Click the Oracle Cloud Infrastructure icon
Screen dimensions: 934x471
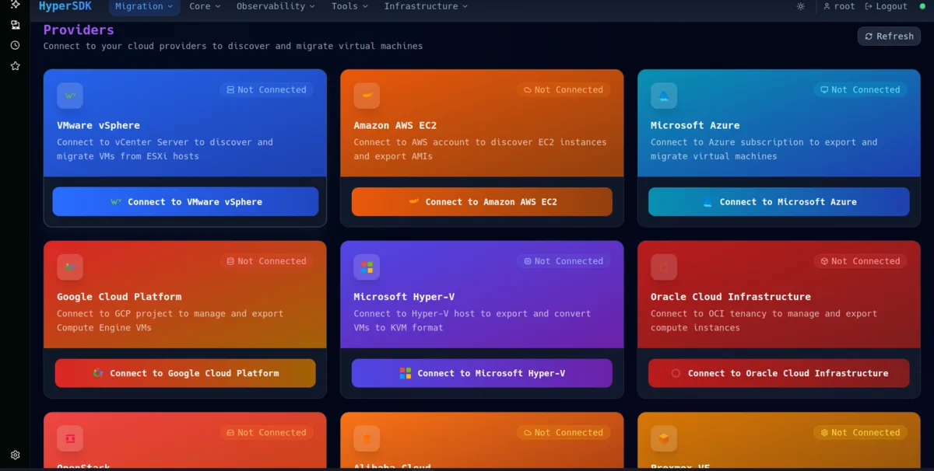pyautogui.click(x=663, y=267)
